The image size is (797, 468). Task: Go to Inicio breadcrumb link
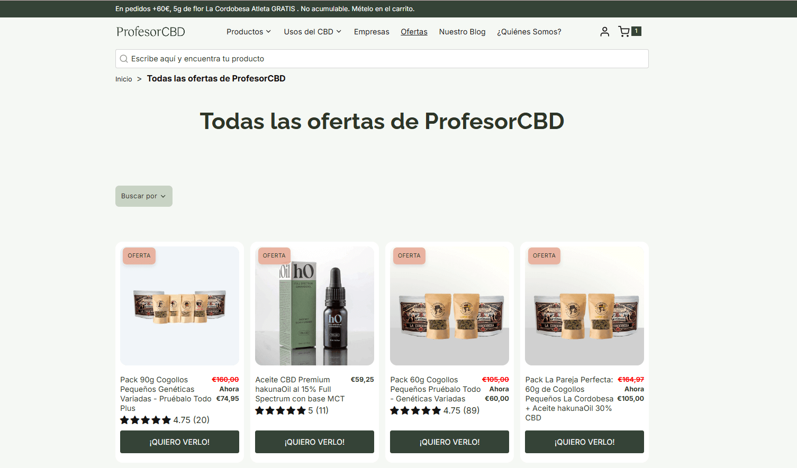124,79
